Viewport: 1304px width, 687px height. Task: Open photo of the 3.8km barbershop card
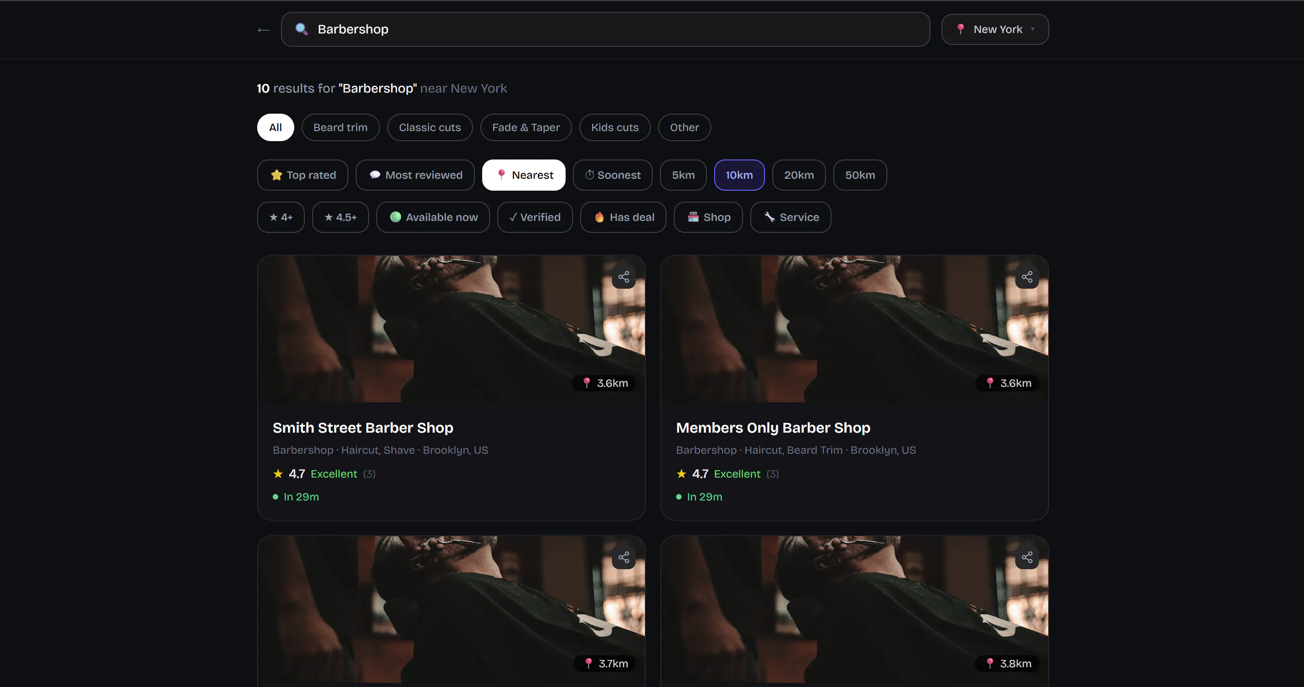(854, 610)
